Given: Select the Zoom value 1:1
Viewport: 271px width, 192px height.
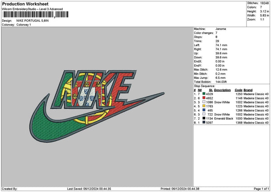Looking at the screenshot, I should [262, 19].
